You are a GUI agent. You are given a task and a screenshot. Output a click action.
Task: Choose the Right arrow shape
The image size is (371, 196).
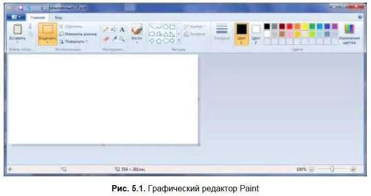(172, 41)
